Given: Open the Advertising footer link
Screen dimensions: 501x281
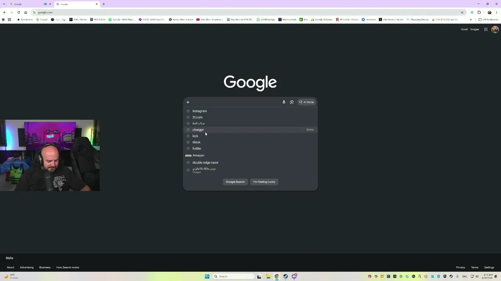Looking at the screenshot, I should [x=27, y=267].
